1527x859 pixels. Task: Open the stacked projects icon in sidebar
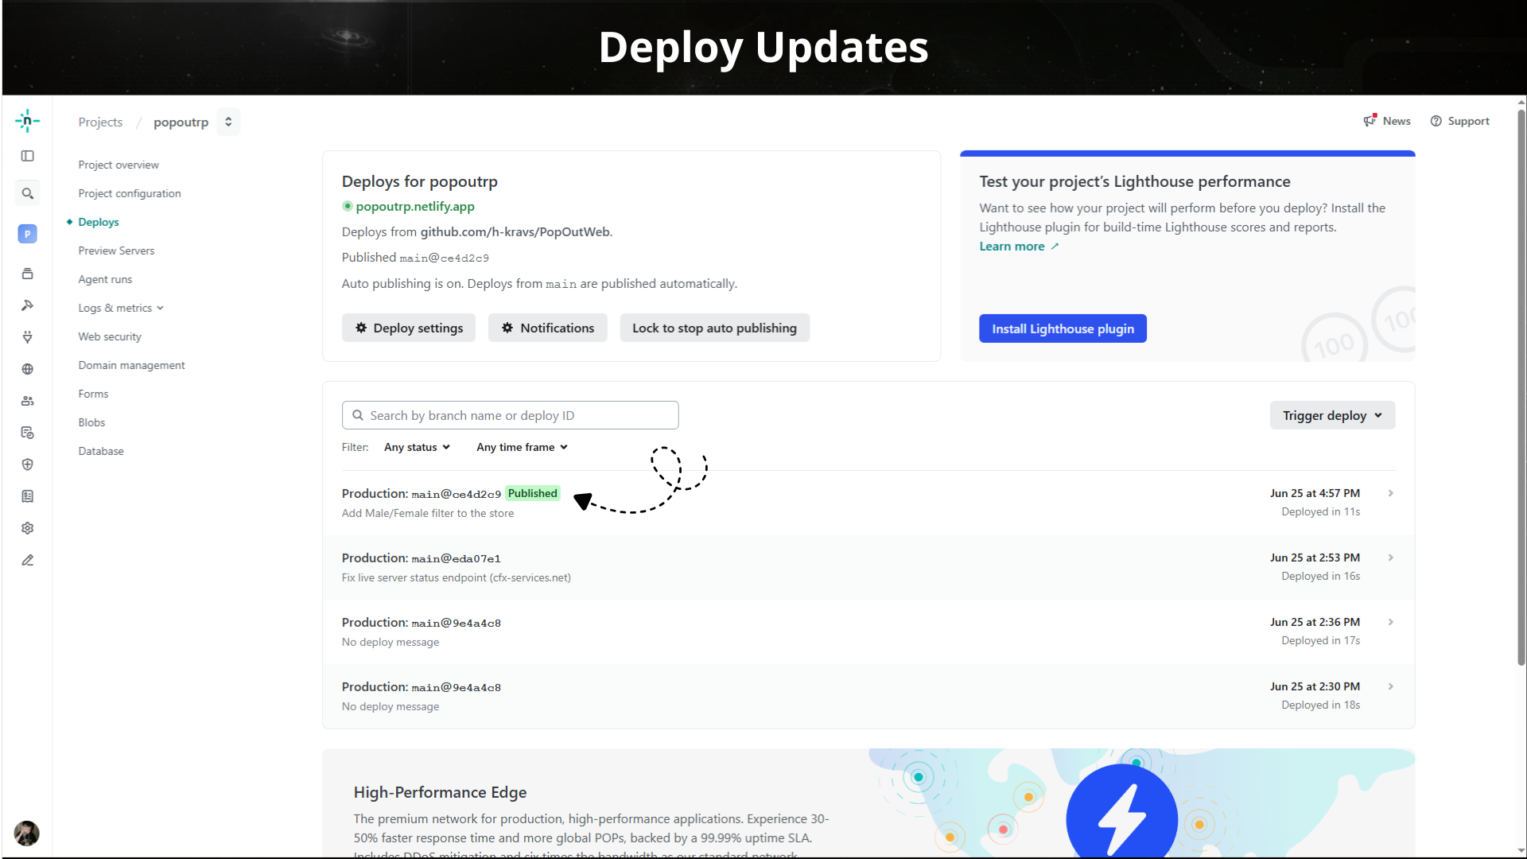coord(27,274)
